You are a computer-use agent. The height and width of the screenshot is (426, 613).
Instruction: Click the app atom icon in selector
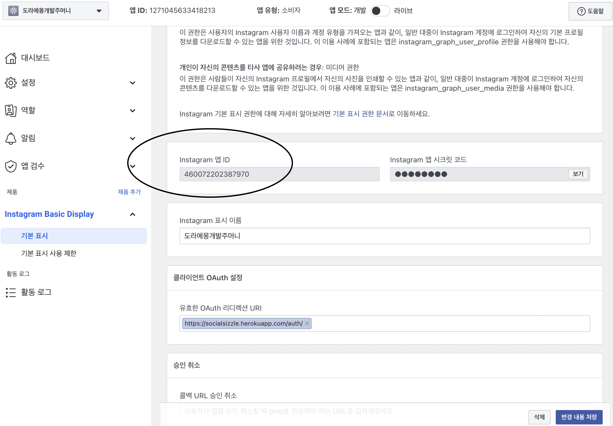(13, 11)
